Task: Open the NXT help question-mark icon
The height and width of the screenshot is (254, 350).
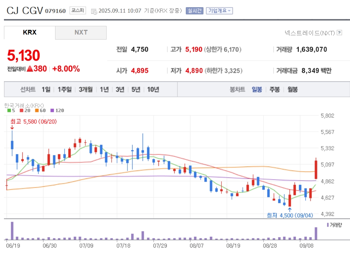Action: (340, 32)
